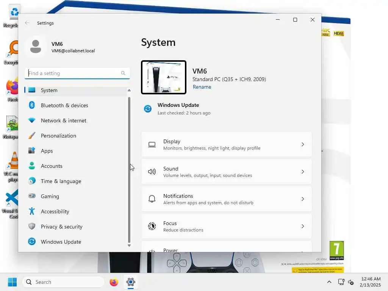This screenshot has height=291, width=388.
Task: Open the Apps settings page
Action: (x=75, y=151)
